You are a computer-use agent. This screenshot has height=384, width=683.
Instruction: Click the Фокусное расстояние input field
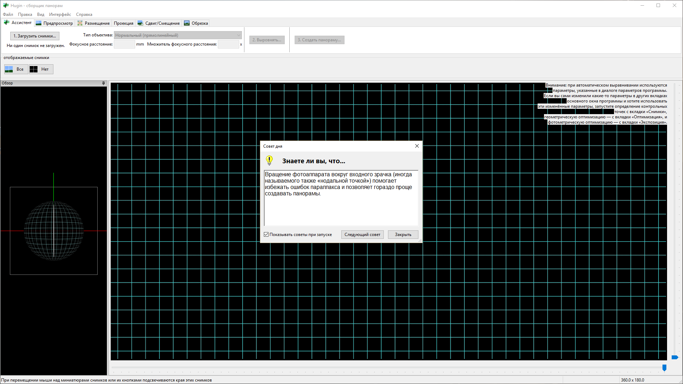click(x=124, y=44)
